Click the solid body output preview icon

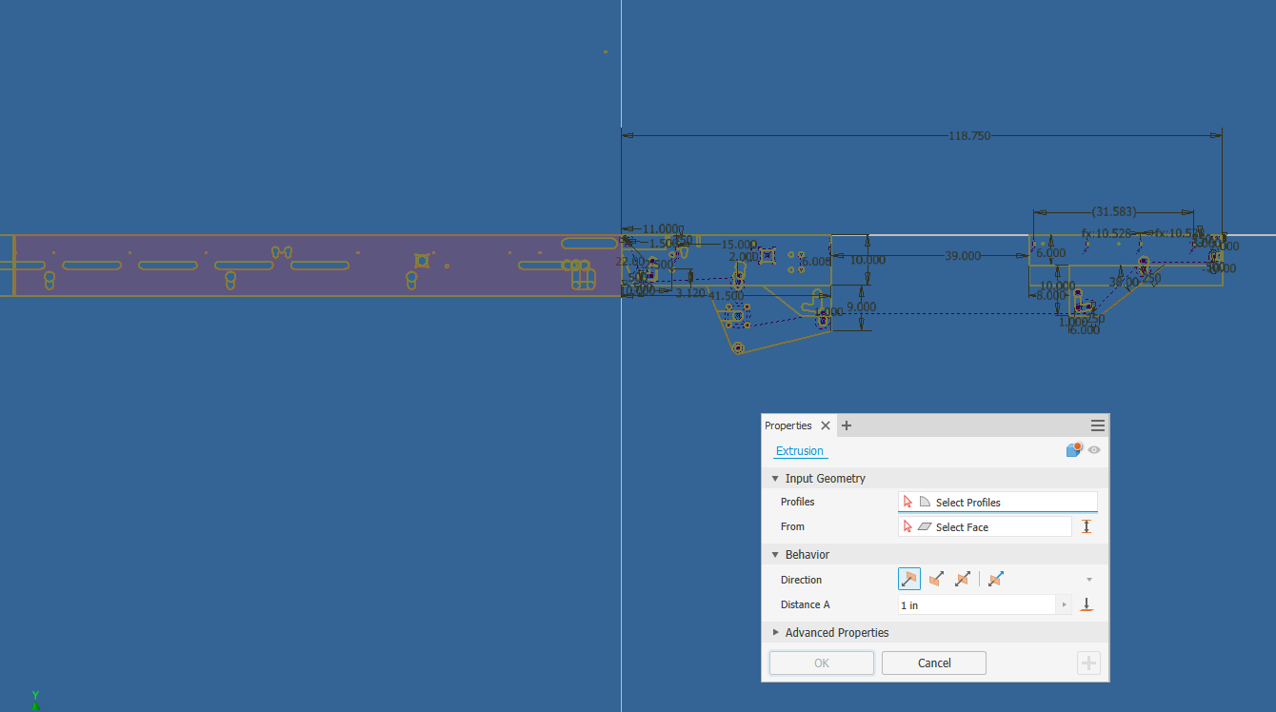click(x=1073, y=449)
